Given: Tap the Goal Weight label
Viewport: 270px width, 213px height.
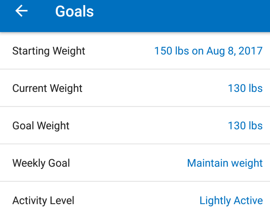Looking at the screenshot, I should [x=41, y=126].
